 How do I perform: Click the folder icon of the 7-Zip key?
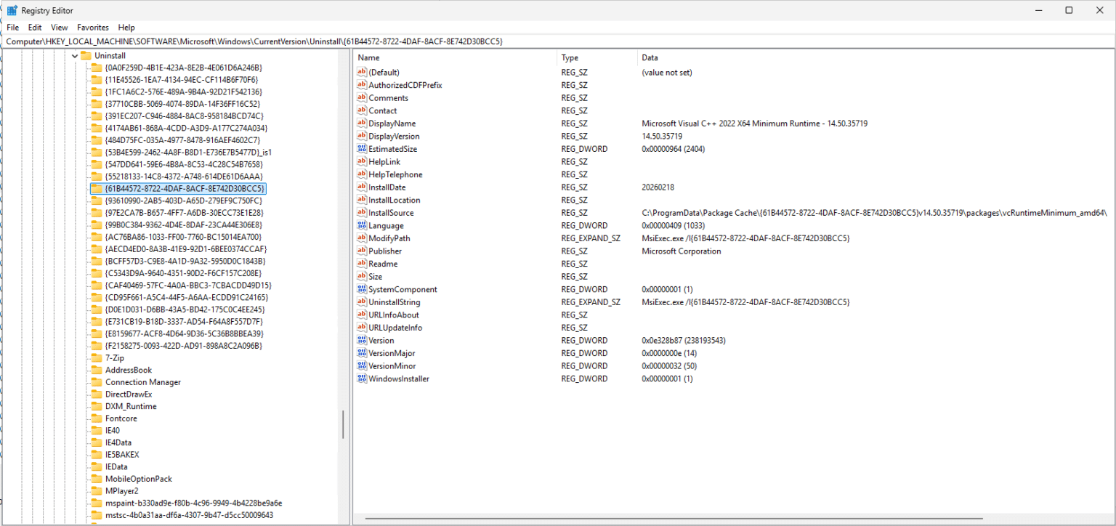coord(97,358)
